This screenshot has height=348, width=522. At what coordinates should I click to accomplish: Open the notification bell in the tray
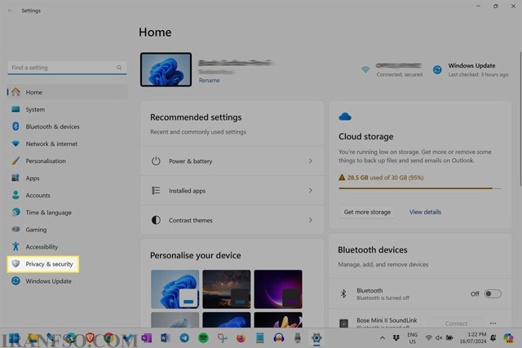pyautogui.click(x=493, y=338)
